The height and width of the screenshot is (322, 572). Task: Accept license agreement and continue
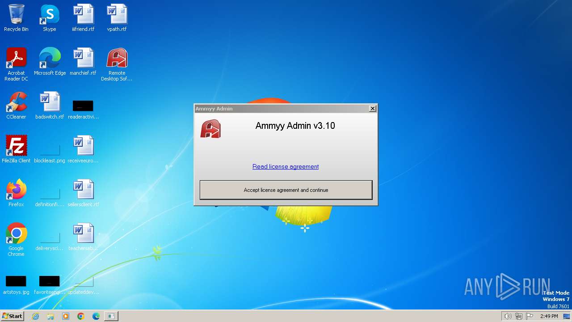286,190
